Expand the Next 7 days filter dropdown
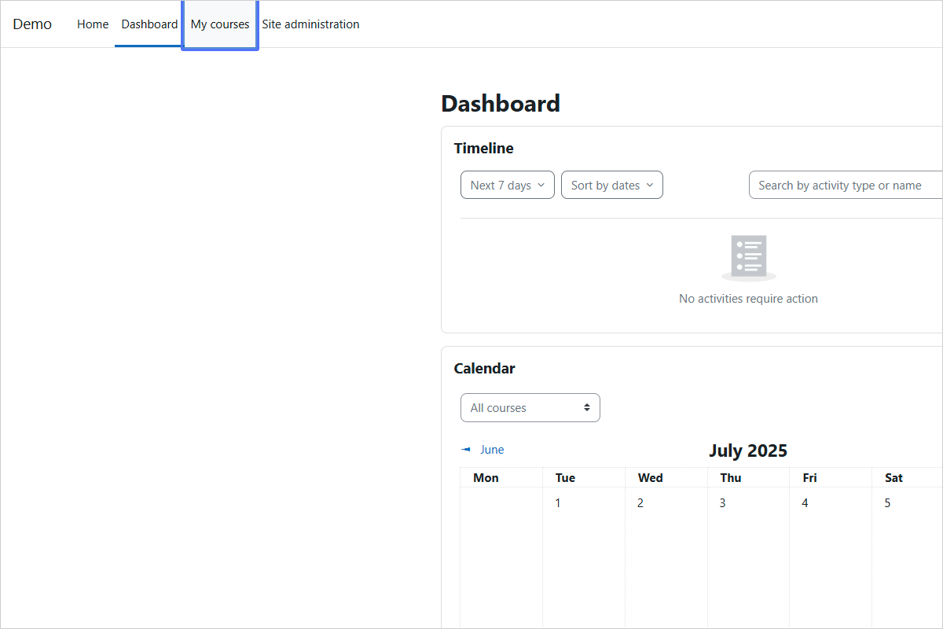 point(508,186)
